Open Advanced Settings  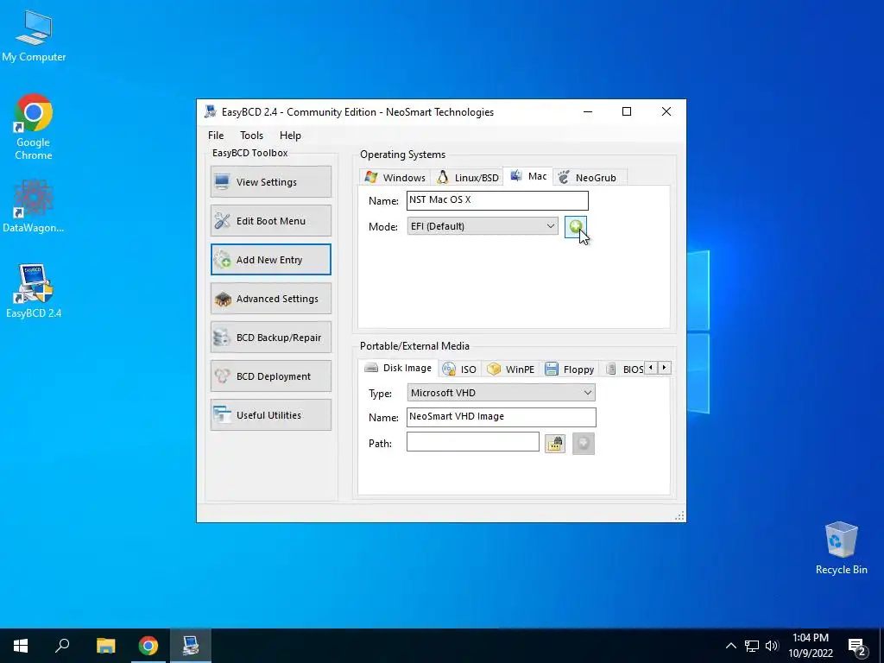coord(271,298)
